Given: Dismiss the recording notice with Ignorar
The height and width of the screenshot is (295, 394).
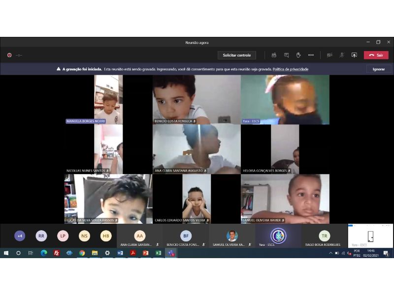Looking at the screenshot, I should click(x=378, y=69).
